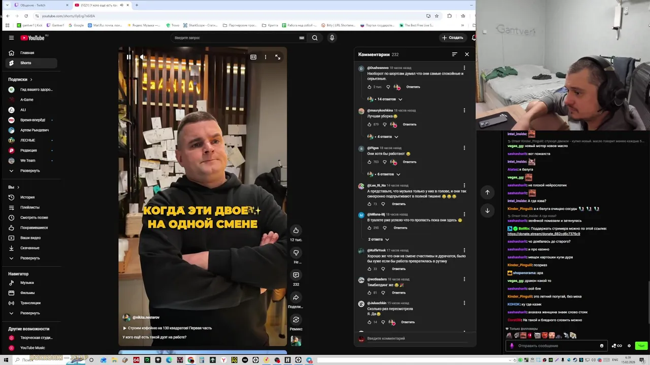Open the Подписки section
The height and width of the screenshot is (365, 650).
click(x=20, y=79)
